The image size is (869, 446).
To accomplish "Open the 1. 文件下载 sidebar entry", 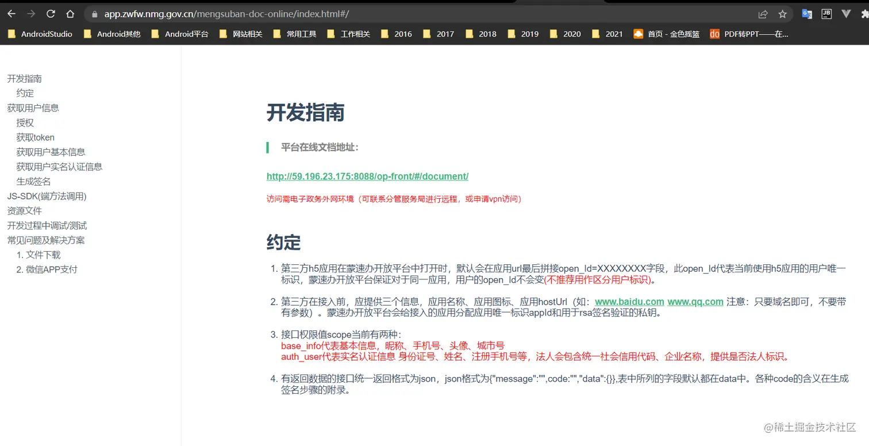I will pyautogui.click(x=39, y=255).
